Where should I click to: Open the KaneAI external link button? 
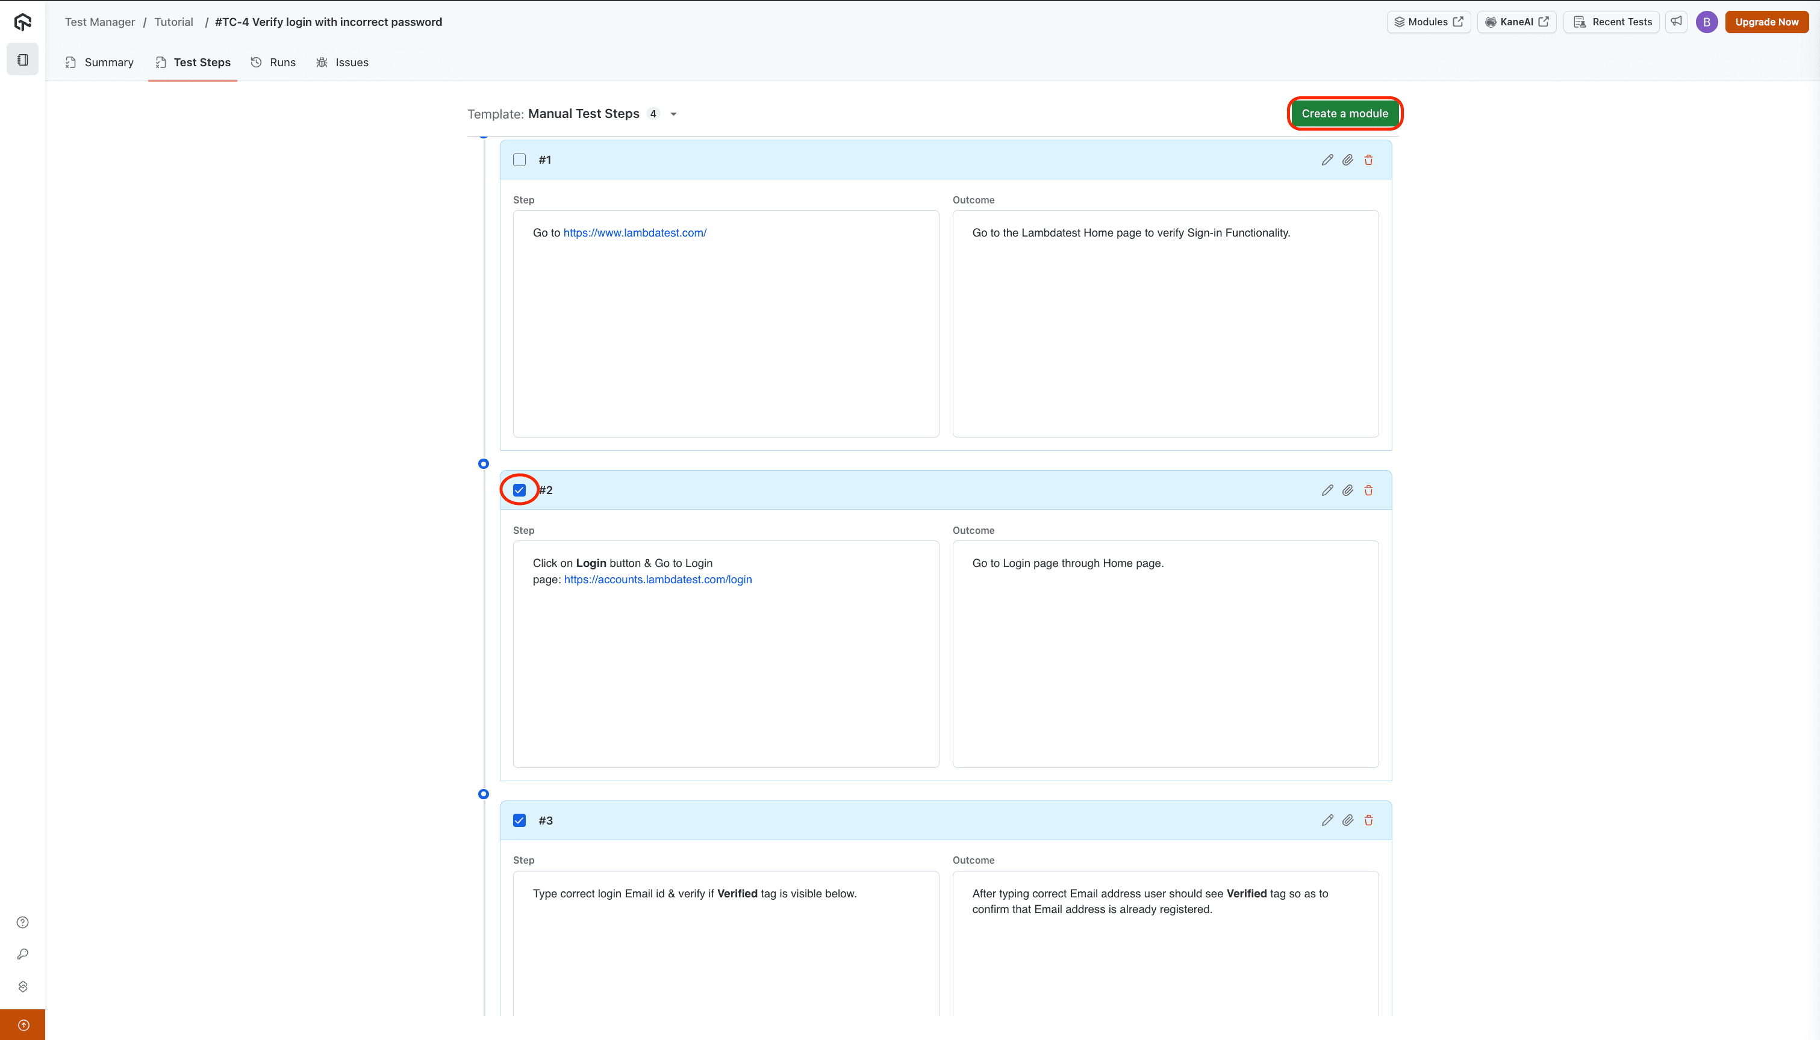point(1516,22)
